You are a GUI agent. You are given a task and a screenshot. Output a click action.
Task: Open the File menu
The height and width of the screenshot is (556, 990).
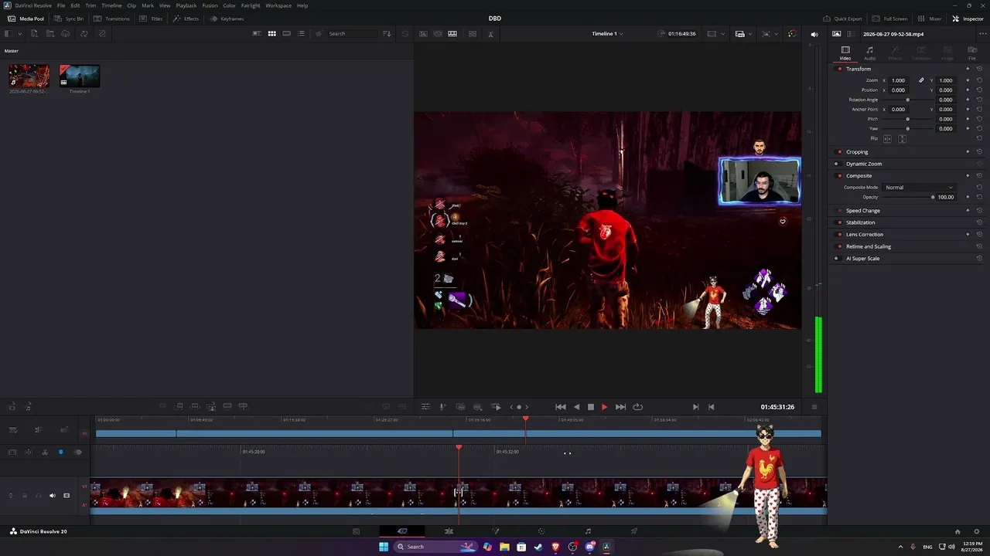coord(61,5)
